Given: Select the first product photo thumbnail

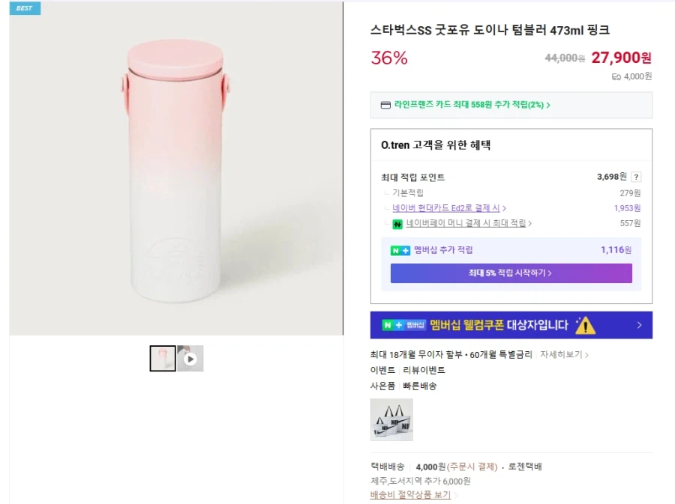Looking at the screenshot, I should coord(163,357).
